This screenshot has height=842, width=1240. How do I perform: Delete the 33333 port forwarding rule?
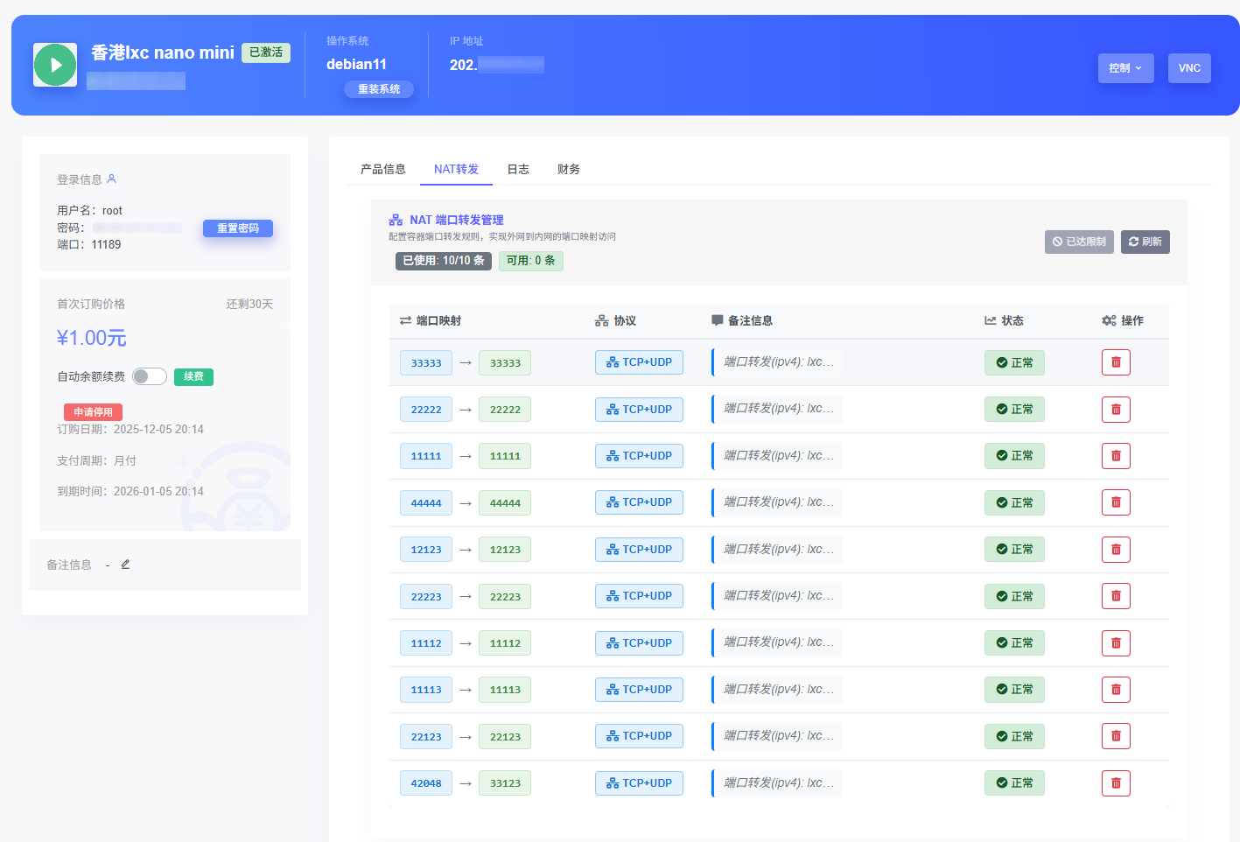1116,362
